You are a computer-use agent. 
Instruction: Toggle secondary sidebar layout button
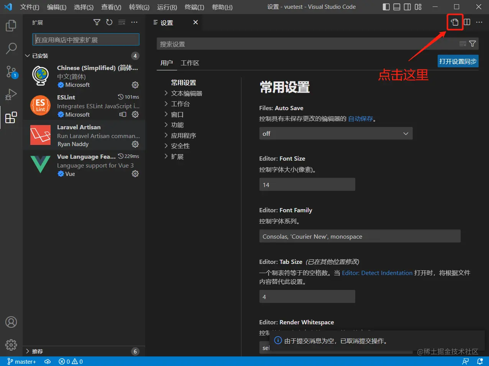tap(407, 7)
